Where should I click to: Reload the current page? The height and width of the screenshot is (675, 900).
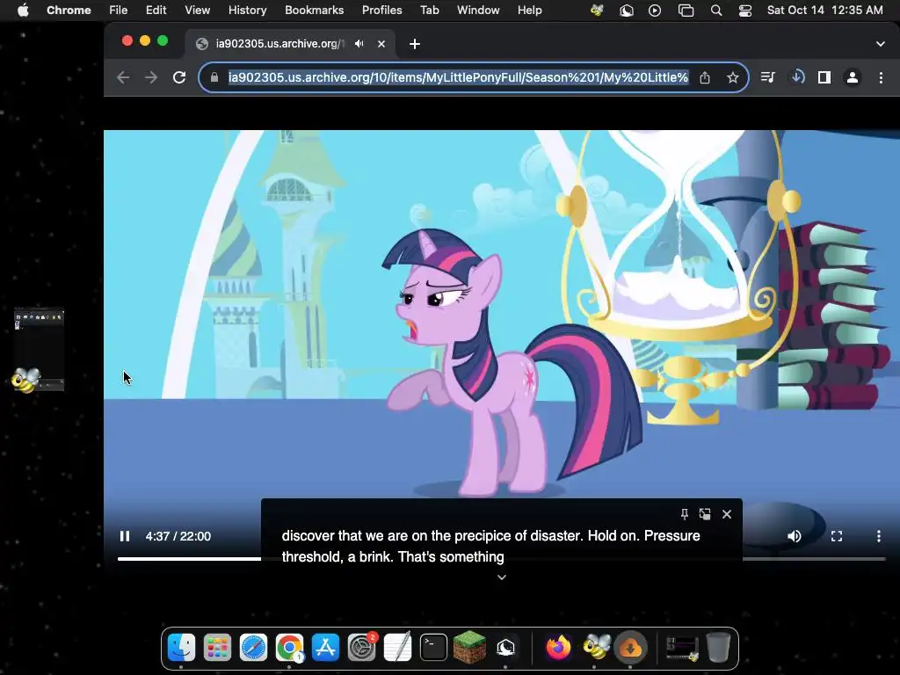pyautogui.click(x=179, y=77)
